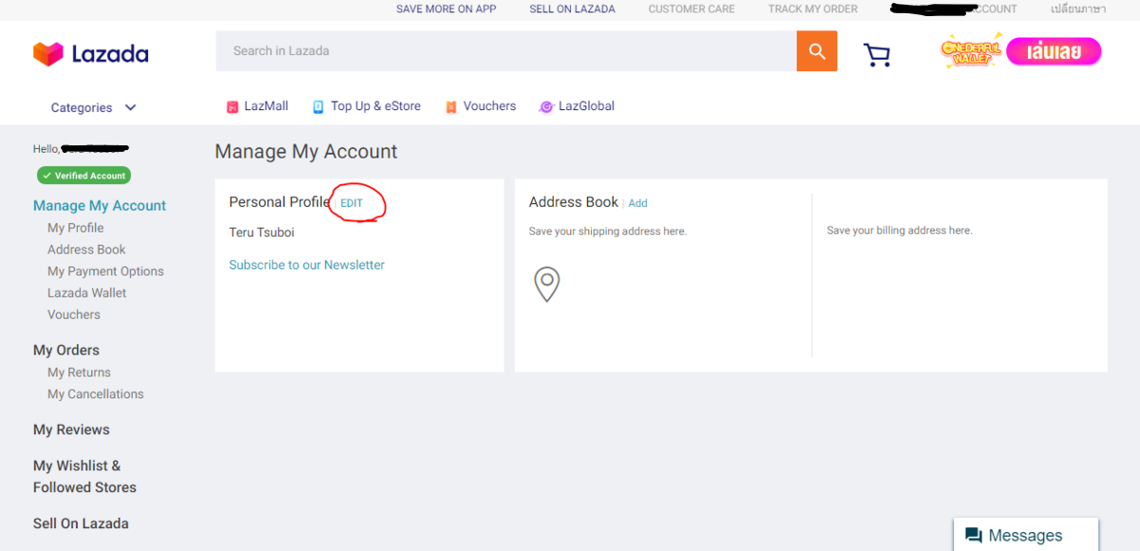The height and width of the screenshot is (551, 1140).
Task: Click the Manage My Account page heading
Action: [x=306, y=152]
